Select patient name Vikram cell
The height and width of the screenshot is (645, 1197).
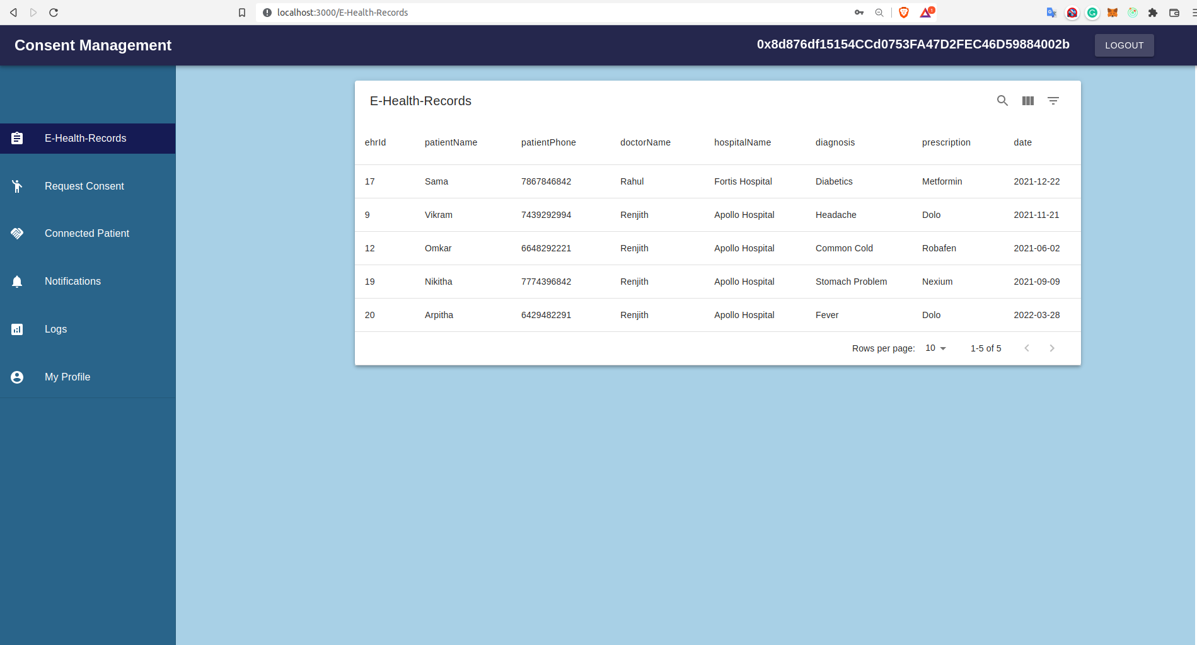439,215
